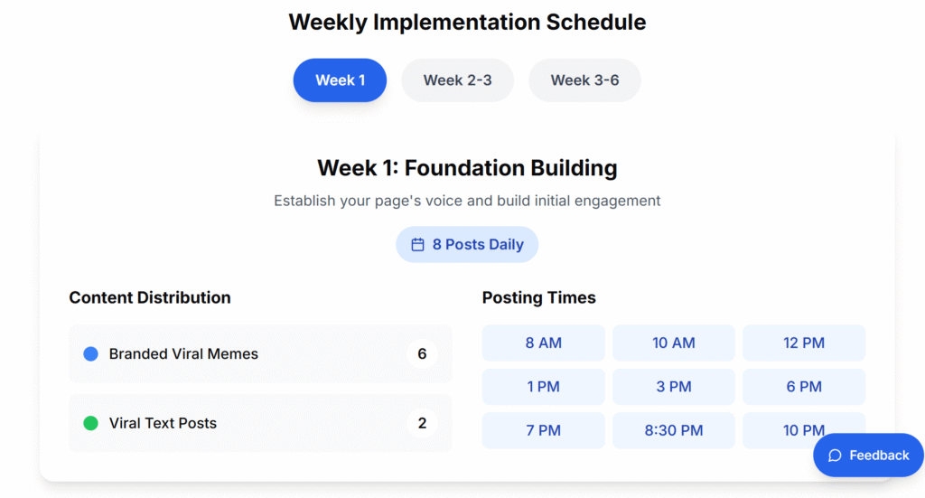The image size is (925, 498).
Task: Choose the 6 PM time slot
Action: pos(804,387)
